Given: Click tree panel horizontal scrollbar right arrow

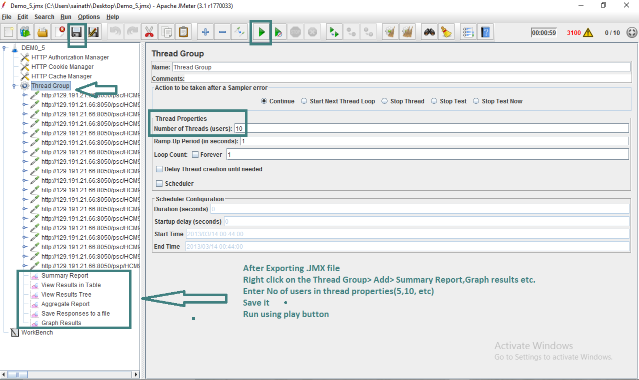Looking at the screenshot, I should click(135, 375).
